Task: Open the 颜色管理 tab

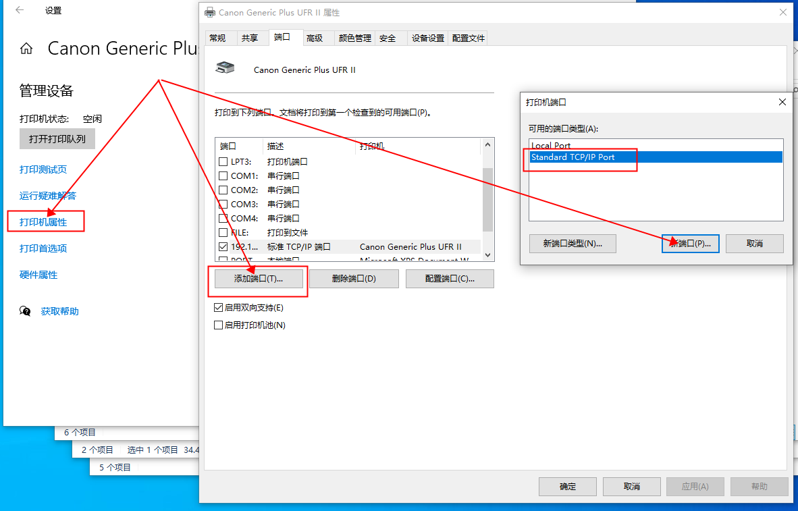Action: [354, 38]
